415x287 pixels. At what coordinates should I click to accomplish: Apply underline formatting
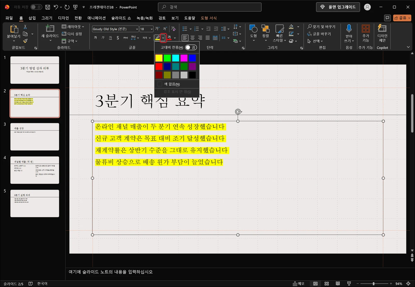click(110, 38)
